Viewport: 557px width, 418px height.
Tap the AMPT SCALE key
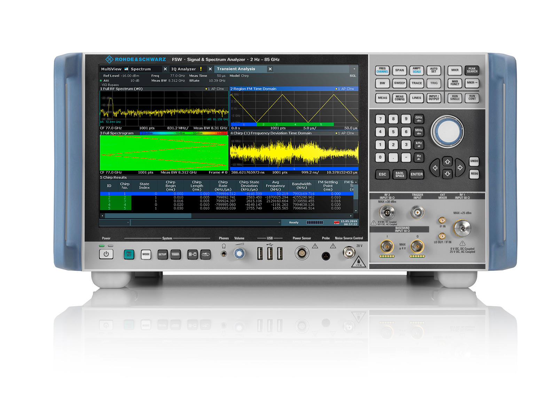[417, 70]
